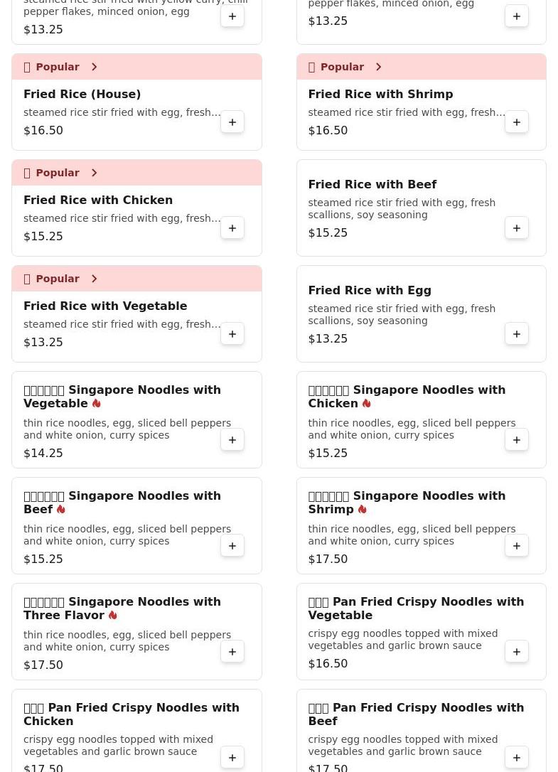Add Singapore Noodles with Beef to cart
Screen dimensions: 558x772
(232, 546)
